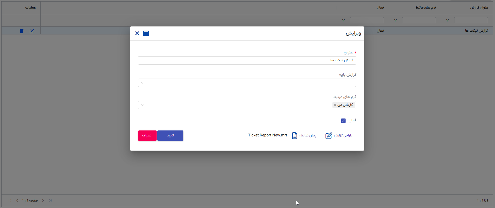Go to the next page arrow

[17, 200]
